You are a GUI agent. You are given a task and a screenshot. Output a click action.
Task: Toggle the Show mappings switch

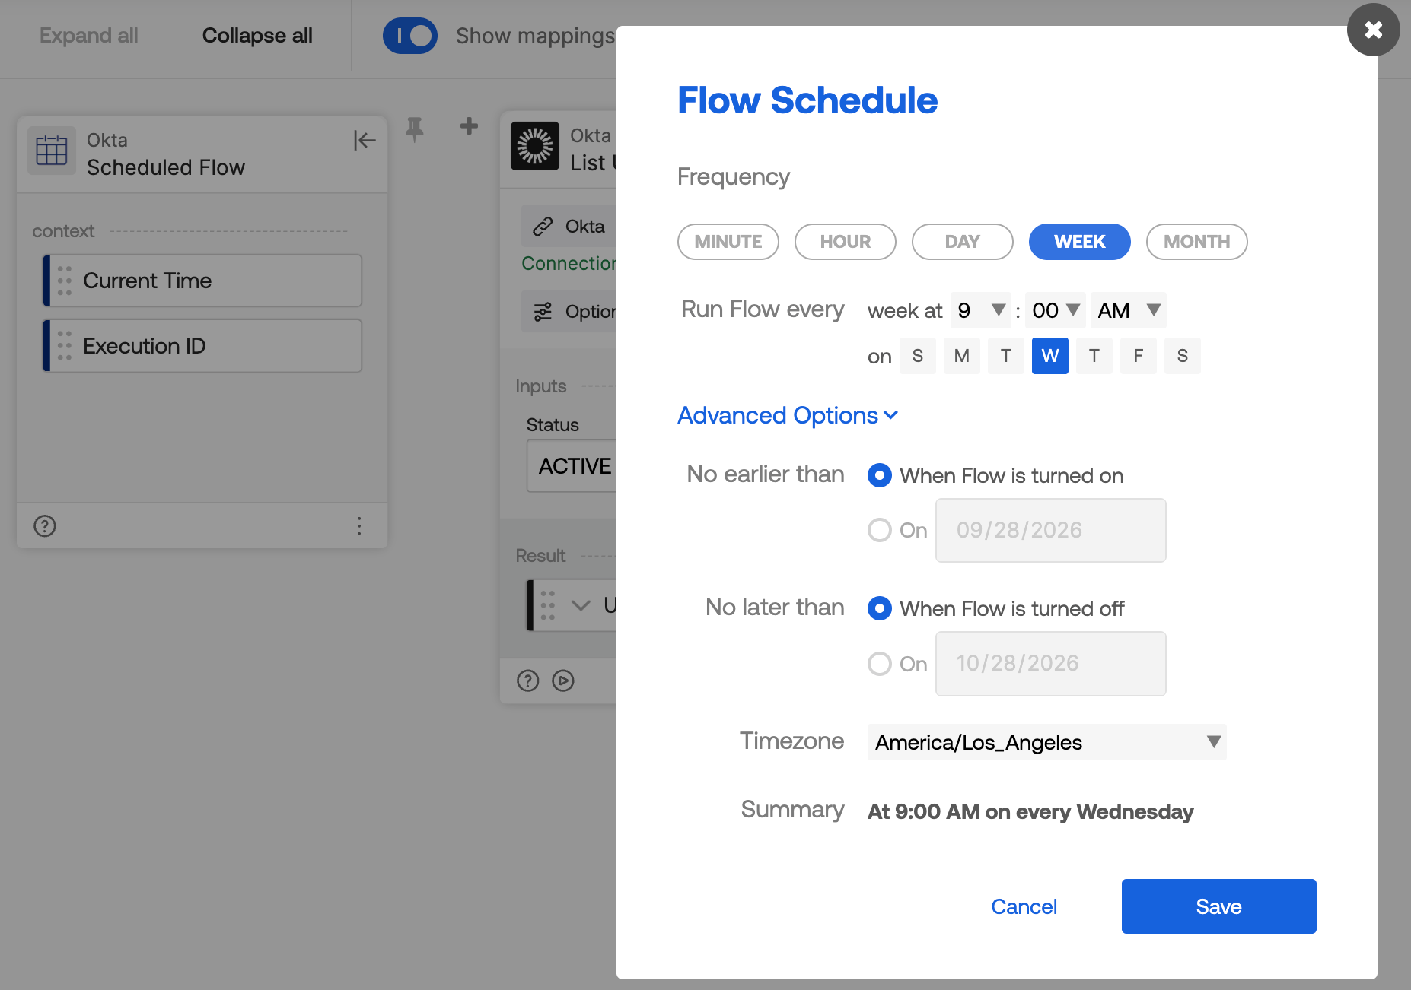[x=410, y=36]
